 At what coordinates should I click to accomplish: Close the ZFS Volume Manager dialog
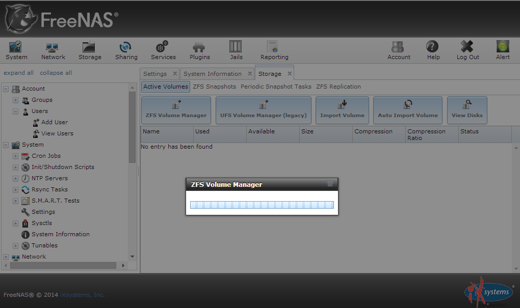330,184
